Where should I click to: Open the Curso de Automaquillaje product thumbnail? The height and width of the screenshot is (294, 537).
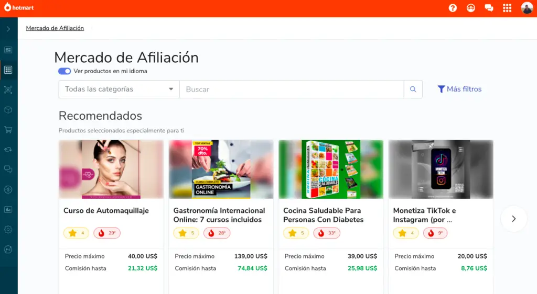(x=111, y=169)
